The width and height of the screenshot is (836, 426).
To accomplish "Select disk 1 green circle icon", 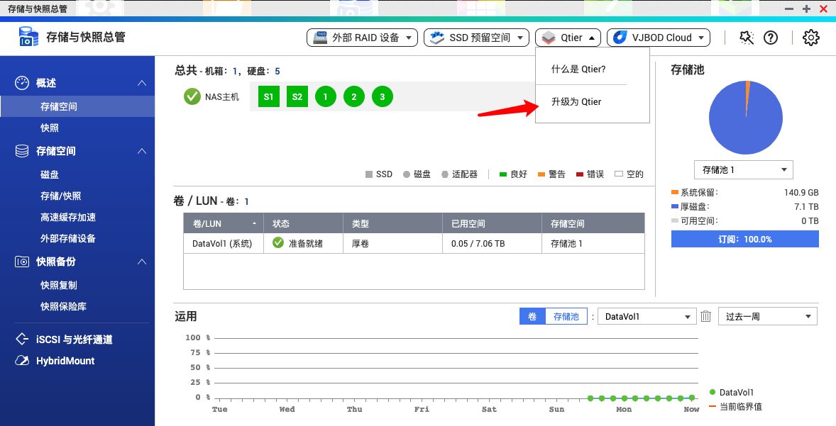I will (x=326, y=96).
